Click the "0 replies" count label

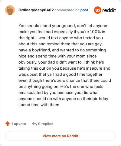coord(46,124)
